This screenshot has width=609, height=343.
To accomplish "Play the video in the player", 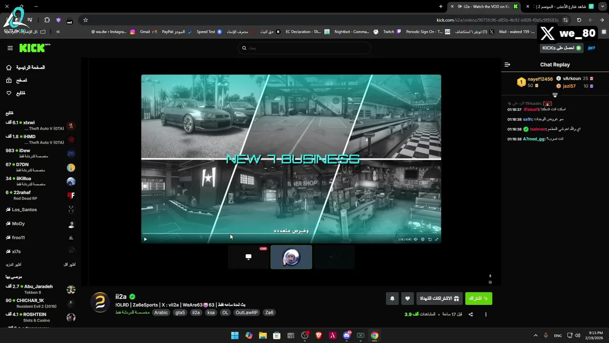I will 145,239.
